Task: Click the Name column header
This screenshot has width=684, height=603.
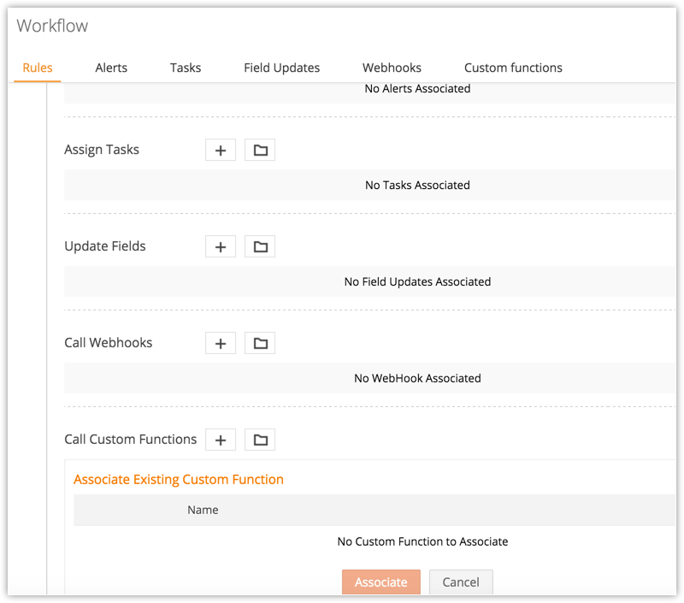Action: pyautogui.click(x=203, y=510)
